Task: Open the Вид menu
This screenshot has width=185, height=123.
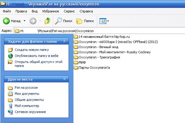Action: tap(34, 11)
